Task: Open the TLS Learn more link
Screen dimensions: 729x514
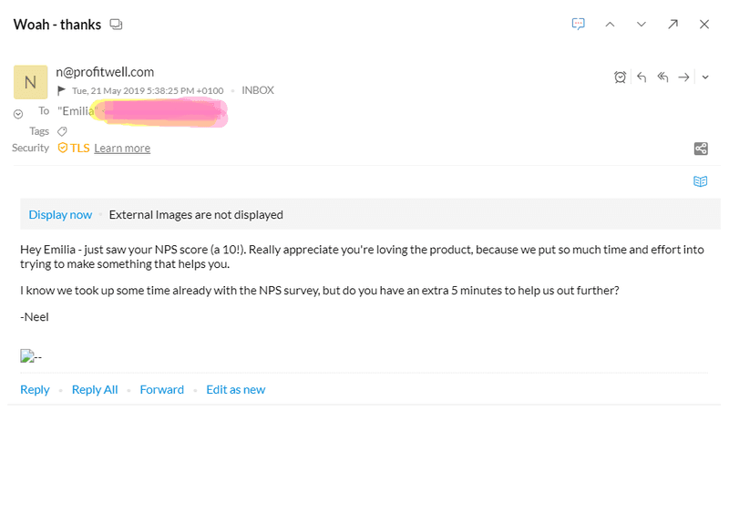Action: point(122,148)
